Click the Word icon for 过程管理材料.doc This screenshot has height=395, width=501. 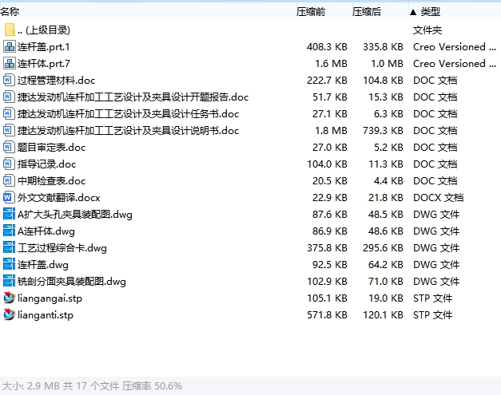point(9,80)
